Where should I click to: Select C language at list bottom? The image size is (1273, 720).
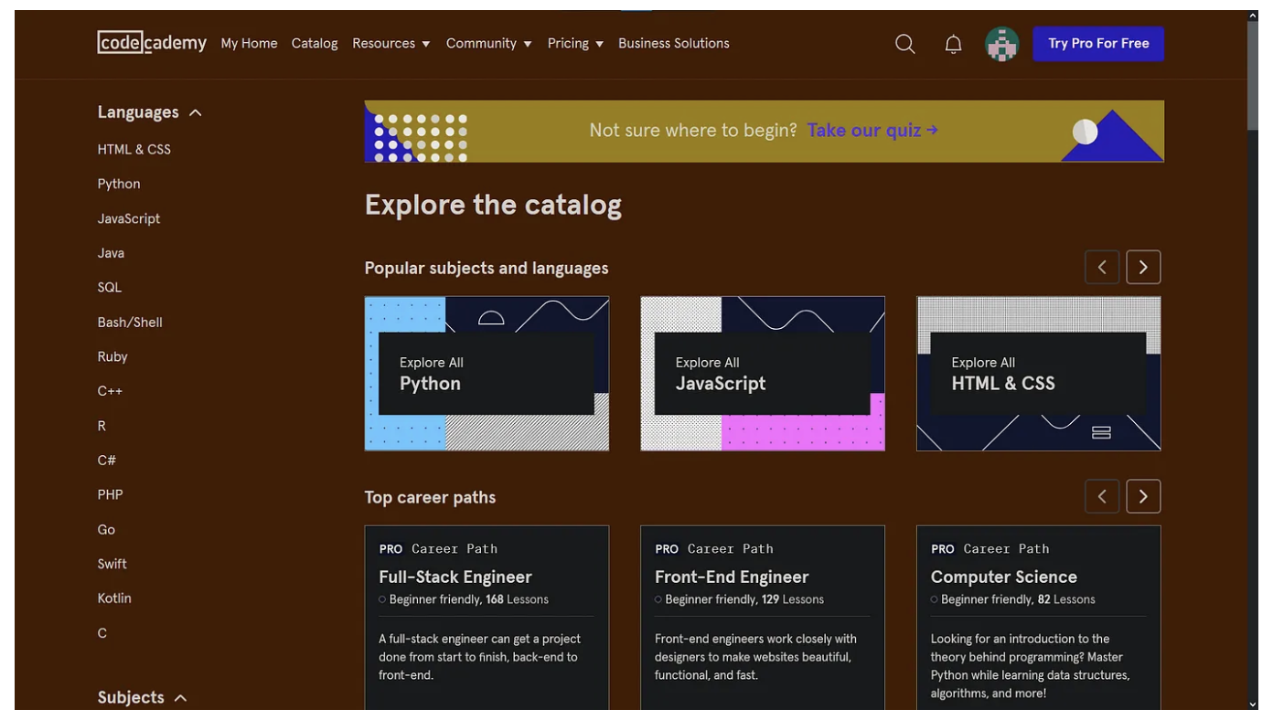click(x=102, y=632)
